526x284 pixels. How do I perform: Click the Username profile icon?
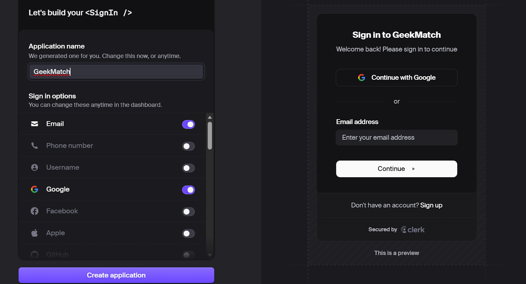coord(35,167)
